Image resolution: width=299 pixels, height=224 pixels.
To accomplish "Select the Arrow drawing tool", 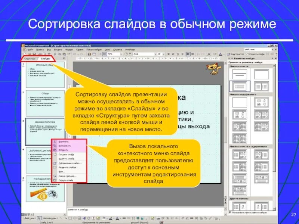I will coord(66,218).
